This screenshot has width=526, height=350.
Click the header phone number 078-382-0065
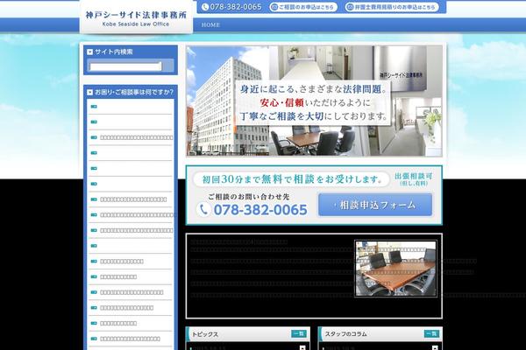click(236, 7)
